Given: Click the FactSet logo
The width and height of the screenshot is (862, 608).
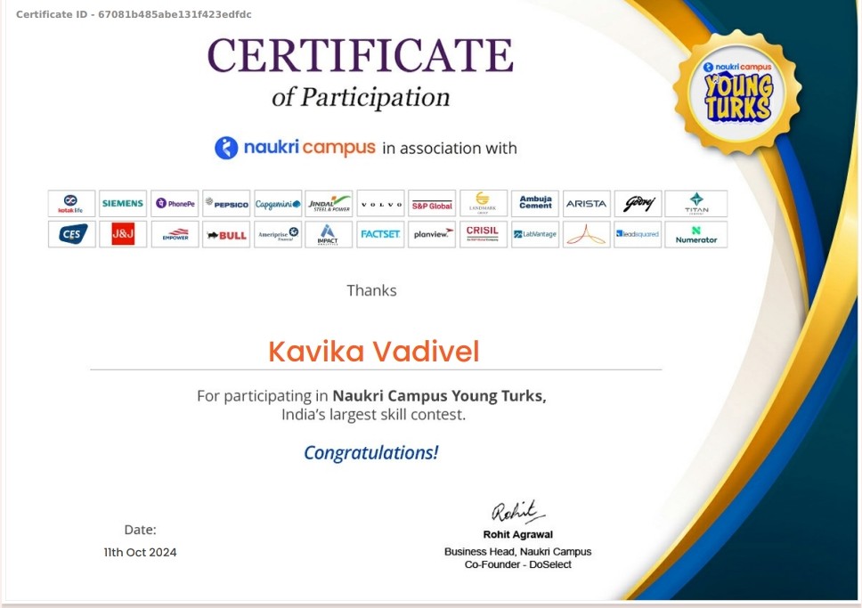Looking at the screenshot, I should pos(381,235).
